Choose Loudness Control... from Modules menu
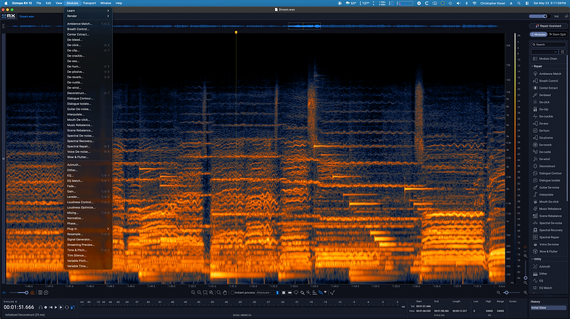Viewport: 570px width, 319px height. coord(88,202)
